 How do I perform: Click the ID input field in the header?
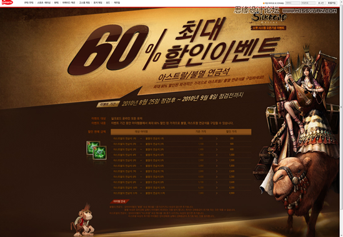point(292,3)
